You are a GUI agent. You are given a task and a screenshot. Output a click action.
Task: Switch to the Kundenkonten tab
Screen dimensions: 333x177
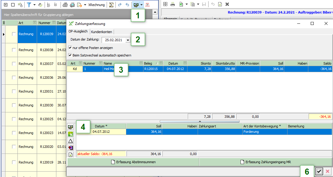[102, 32]
